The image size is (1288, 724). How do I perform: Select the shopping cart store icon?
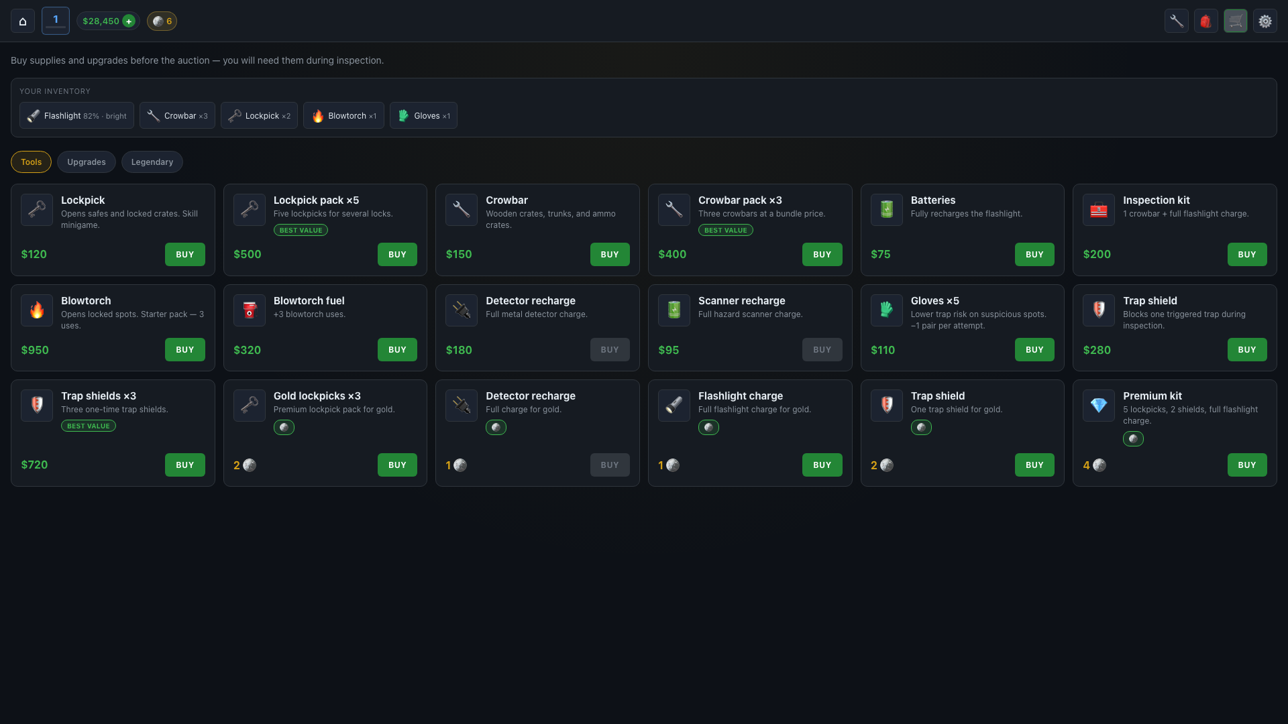pos(1236,21)
